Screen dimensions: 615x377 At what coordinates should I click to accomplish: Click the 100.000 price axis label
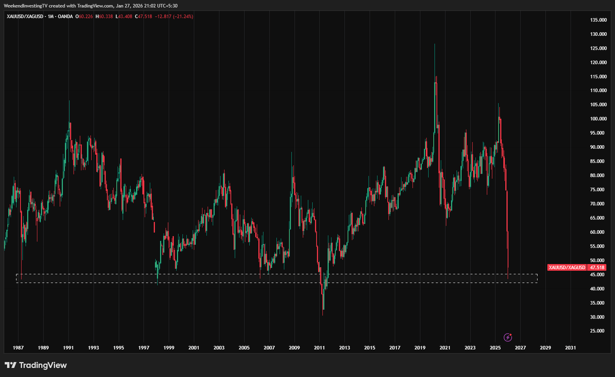pyautogui.click(x=598, y=119)
